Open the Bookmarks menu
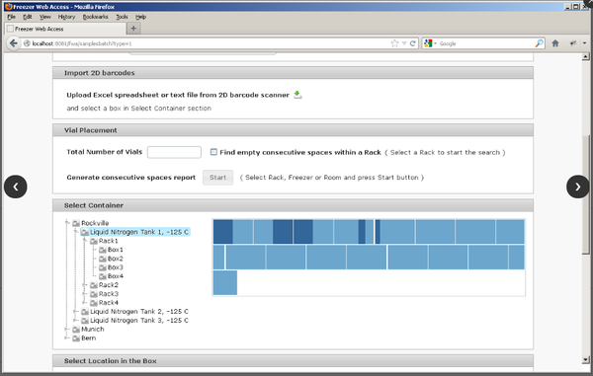Screen dimensions: 593x376 95,17
